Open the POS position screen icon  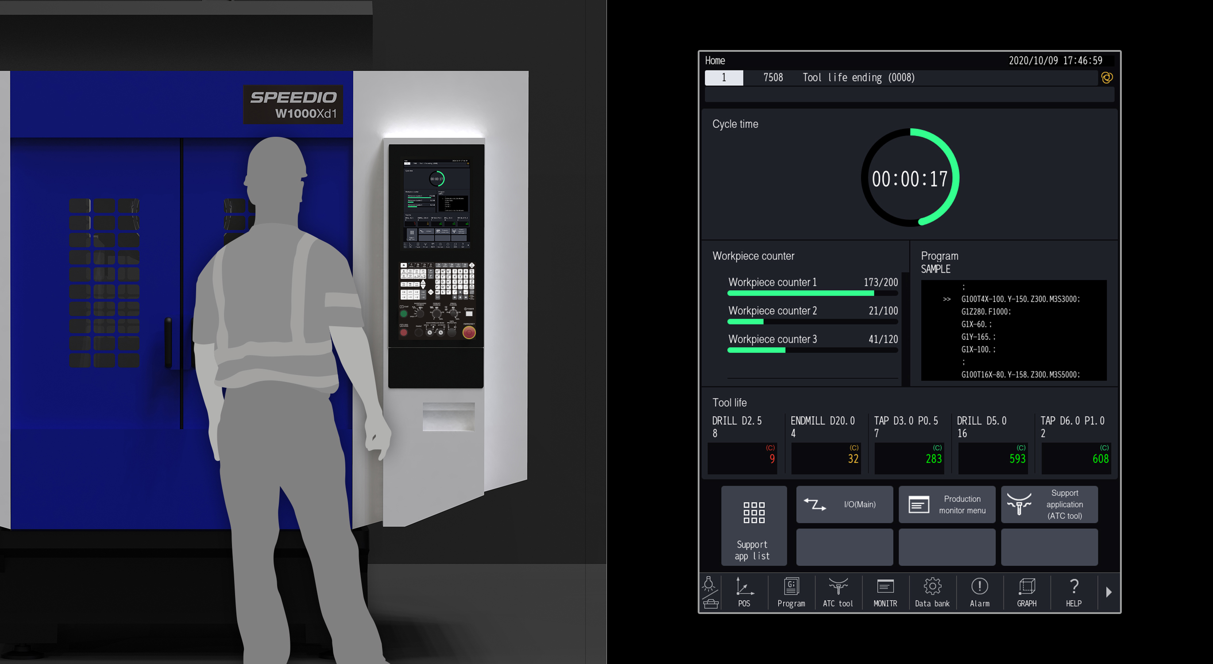[x=744, y=592]
